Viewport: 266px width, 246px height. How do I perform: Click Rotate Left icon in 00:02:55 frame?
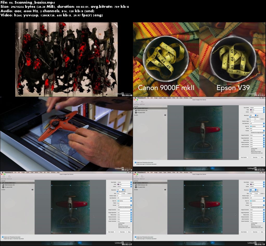pyautogui.click(x=142, y=102)
